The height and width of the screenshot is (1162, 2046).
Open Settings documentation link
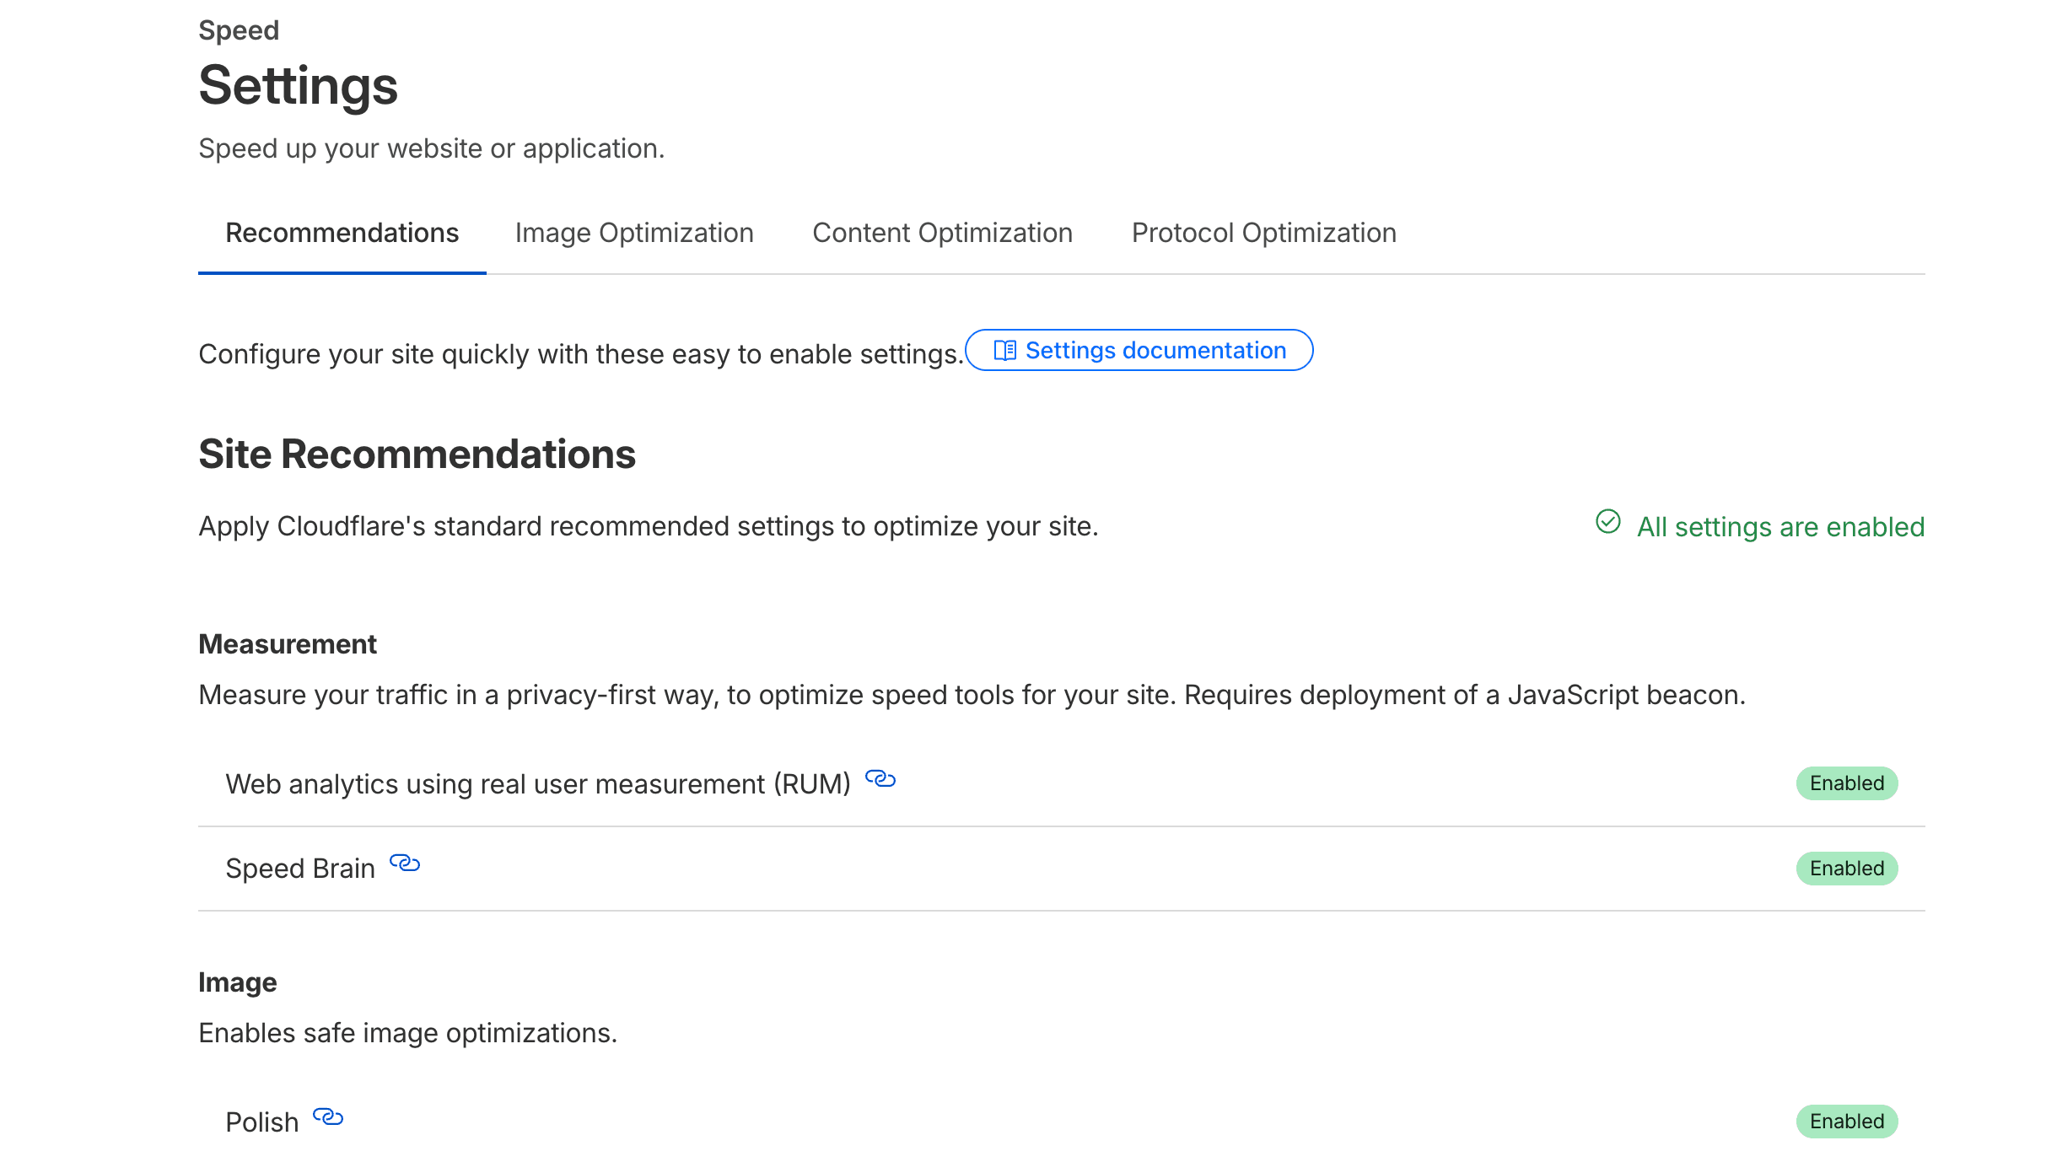pyautogui.click(x=1155, y=350)
